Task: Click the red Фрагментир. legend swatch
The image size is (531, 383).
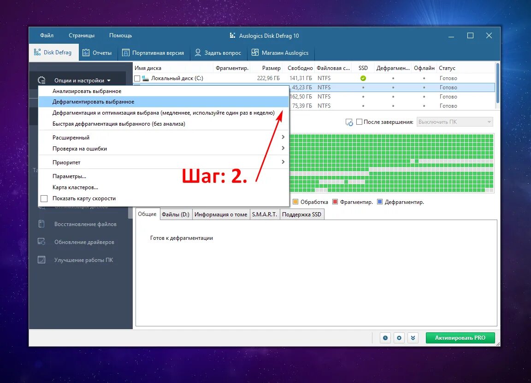Action: point(335,202)
